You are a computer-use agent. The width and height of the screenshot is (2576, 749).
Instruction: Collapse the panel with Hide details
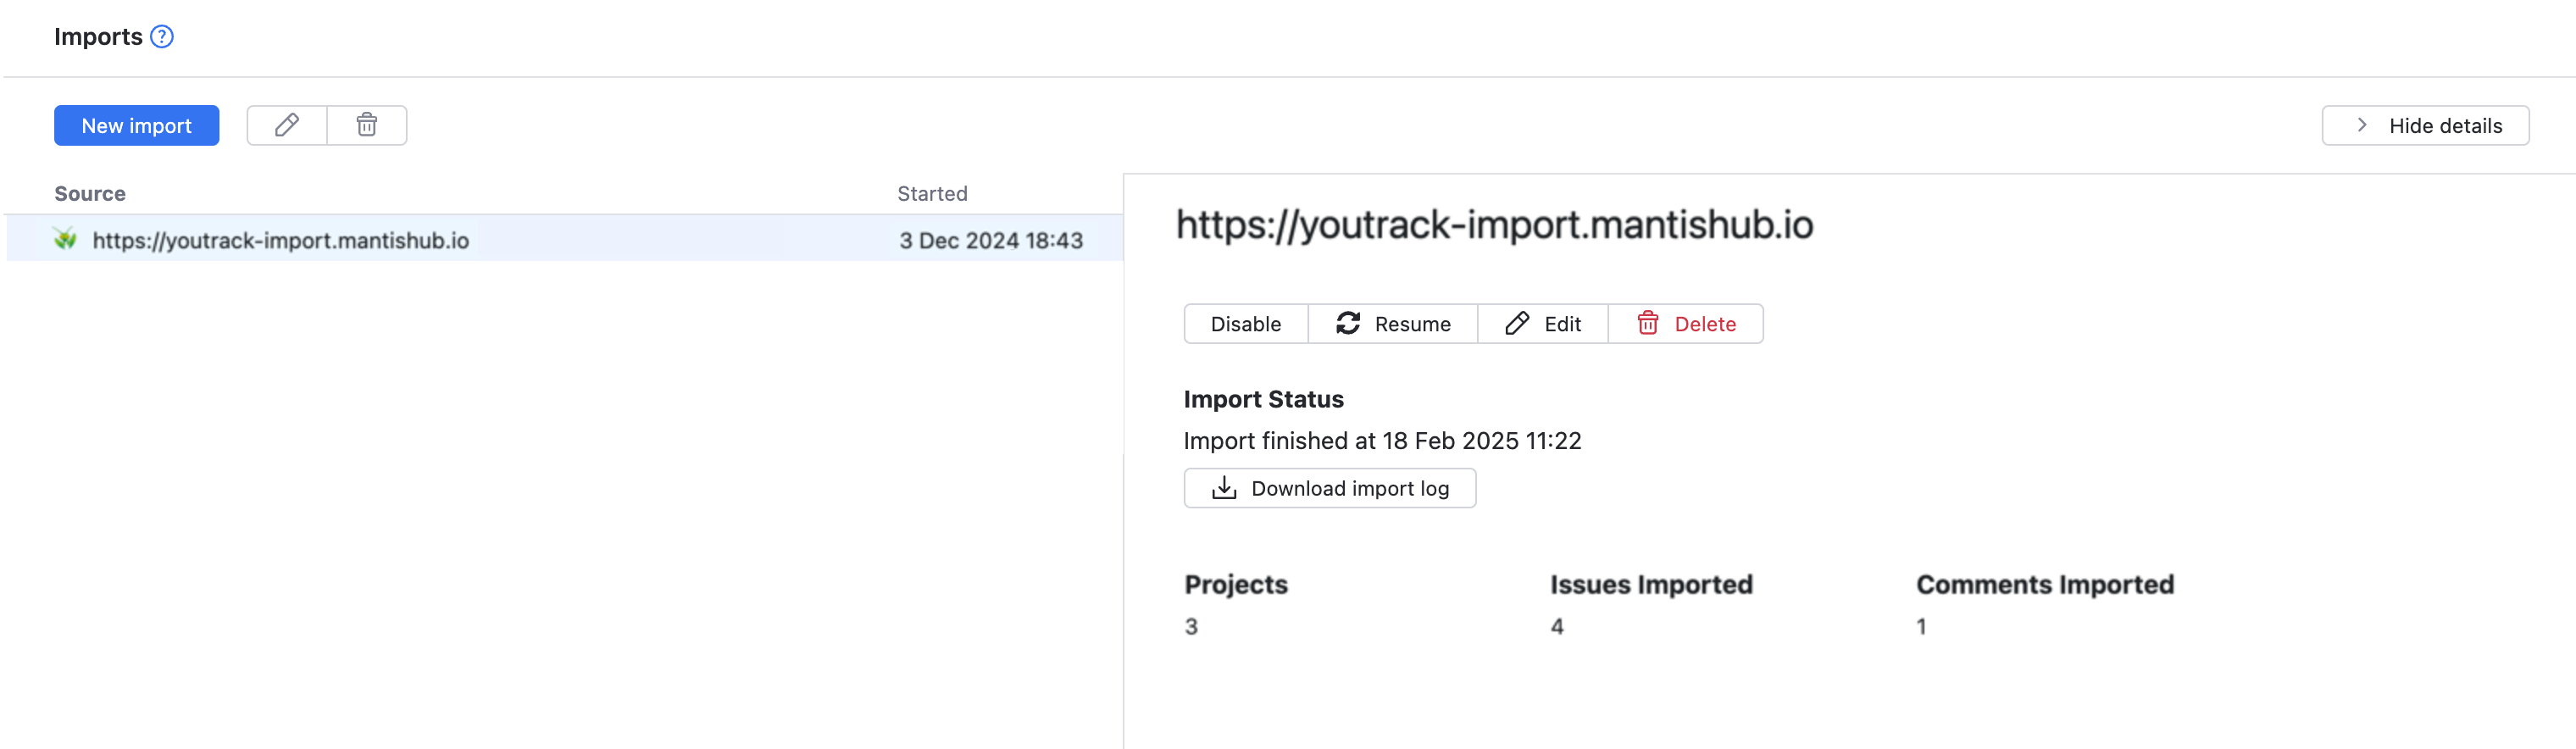2425,126
